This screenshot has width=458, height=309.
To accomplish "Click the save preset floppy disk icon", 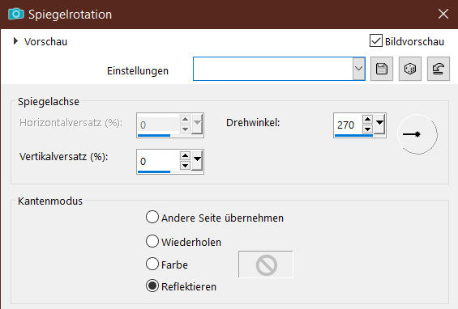I will tap(382, 69).
